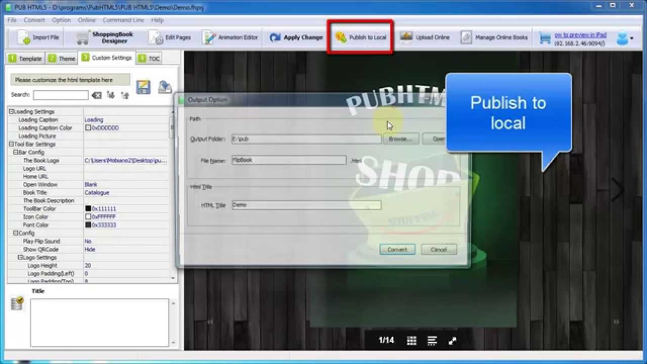Image resolution: width=647 pixels, height=364 pixels.
Task: Switch to the Template tab
Action: click(x=25, y=59)
